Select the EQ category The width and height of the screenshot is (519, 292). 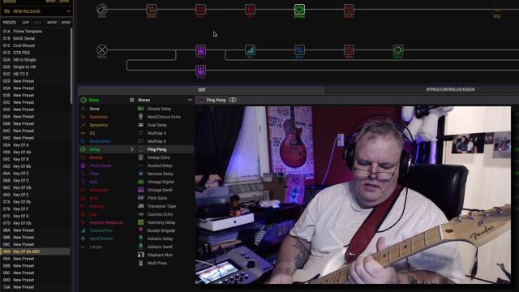coord(92,133)
